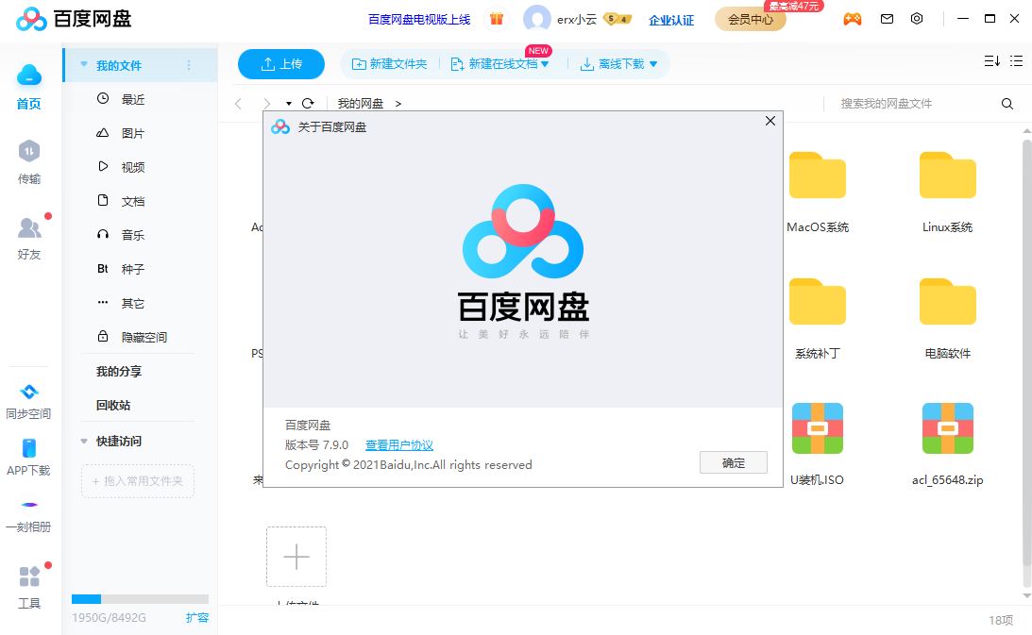This screenshot has height=635, width=1032.
Task: Collapse the 我的文件 tree arrow
Action: point(84,64)
